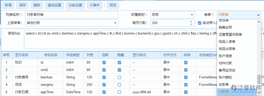Toggle 选取 checkbox for appTime row
The width and height of the screenshot is (264, 96).
(104, 92)
